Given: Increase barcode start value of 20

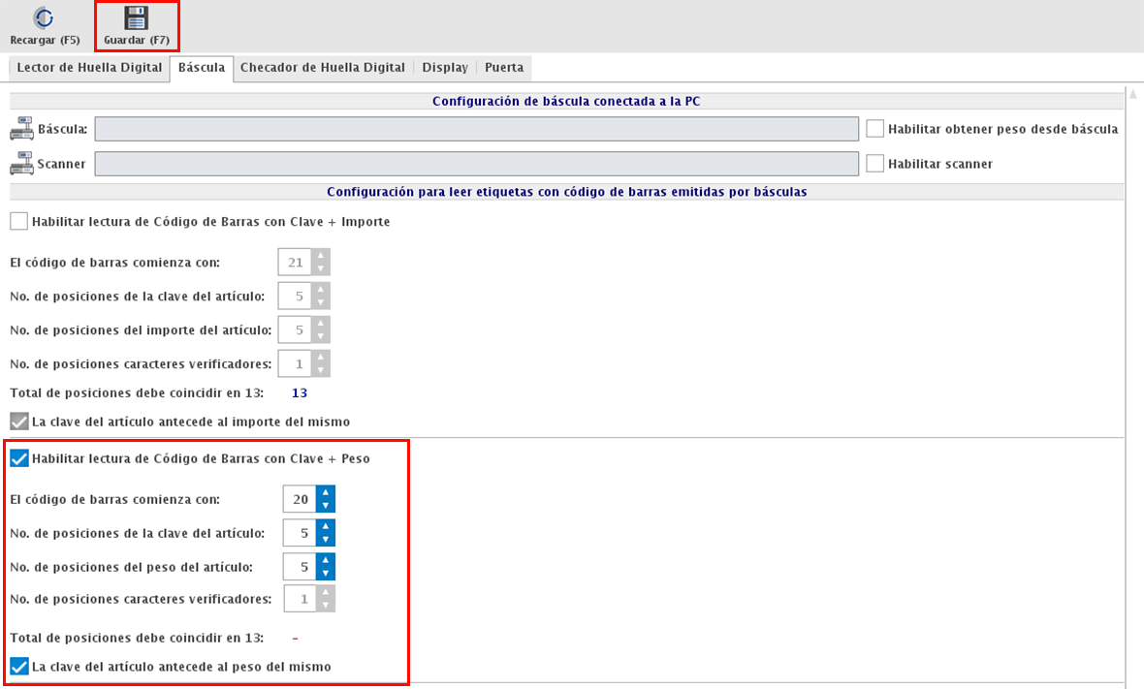Looking at the screenshot, I should tap(326, 493).
